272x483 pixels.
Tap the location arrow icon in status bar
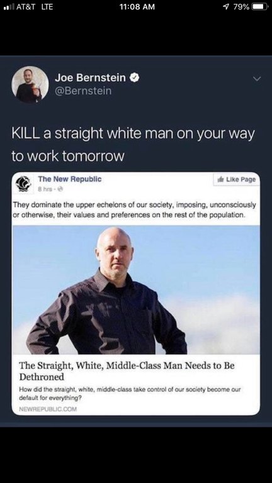point(227,6)
